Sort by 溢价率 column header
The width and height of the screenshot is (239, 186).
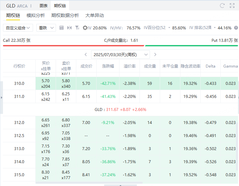pos(130,66)
